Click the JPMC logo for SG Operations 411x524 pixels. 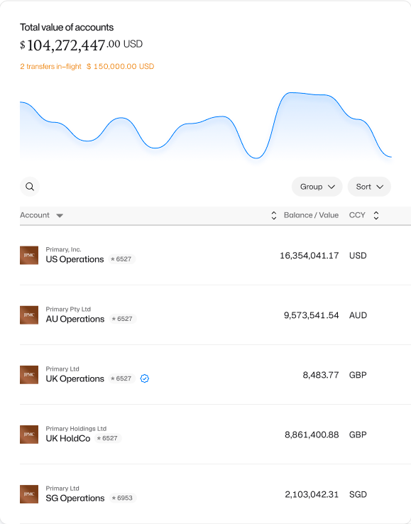pos(29,494)
